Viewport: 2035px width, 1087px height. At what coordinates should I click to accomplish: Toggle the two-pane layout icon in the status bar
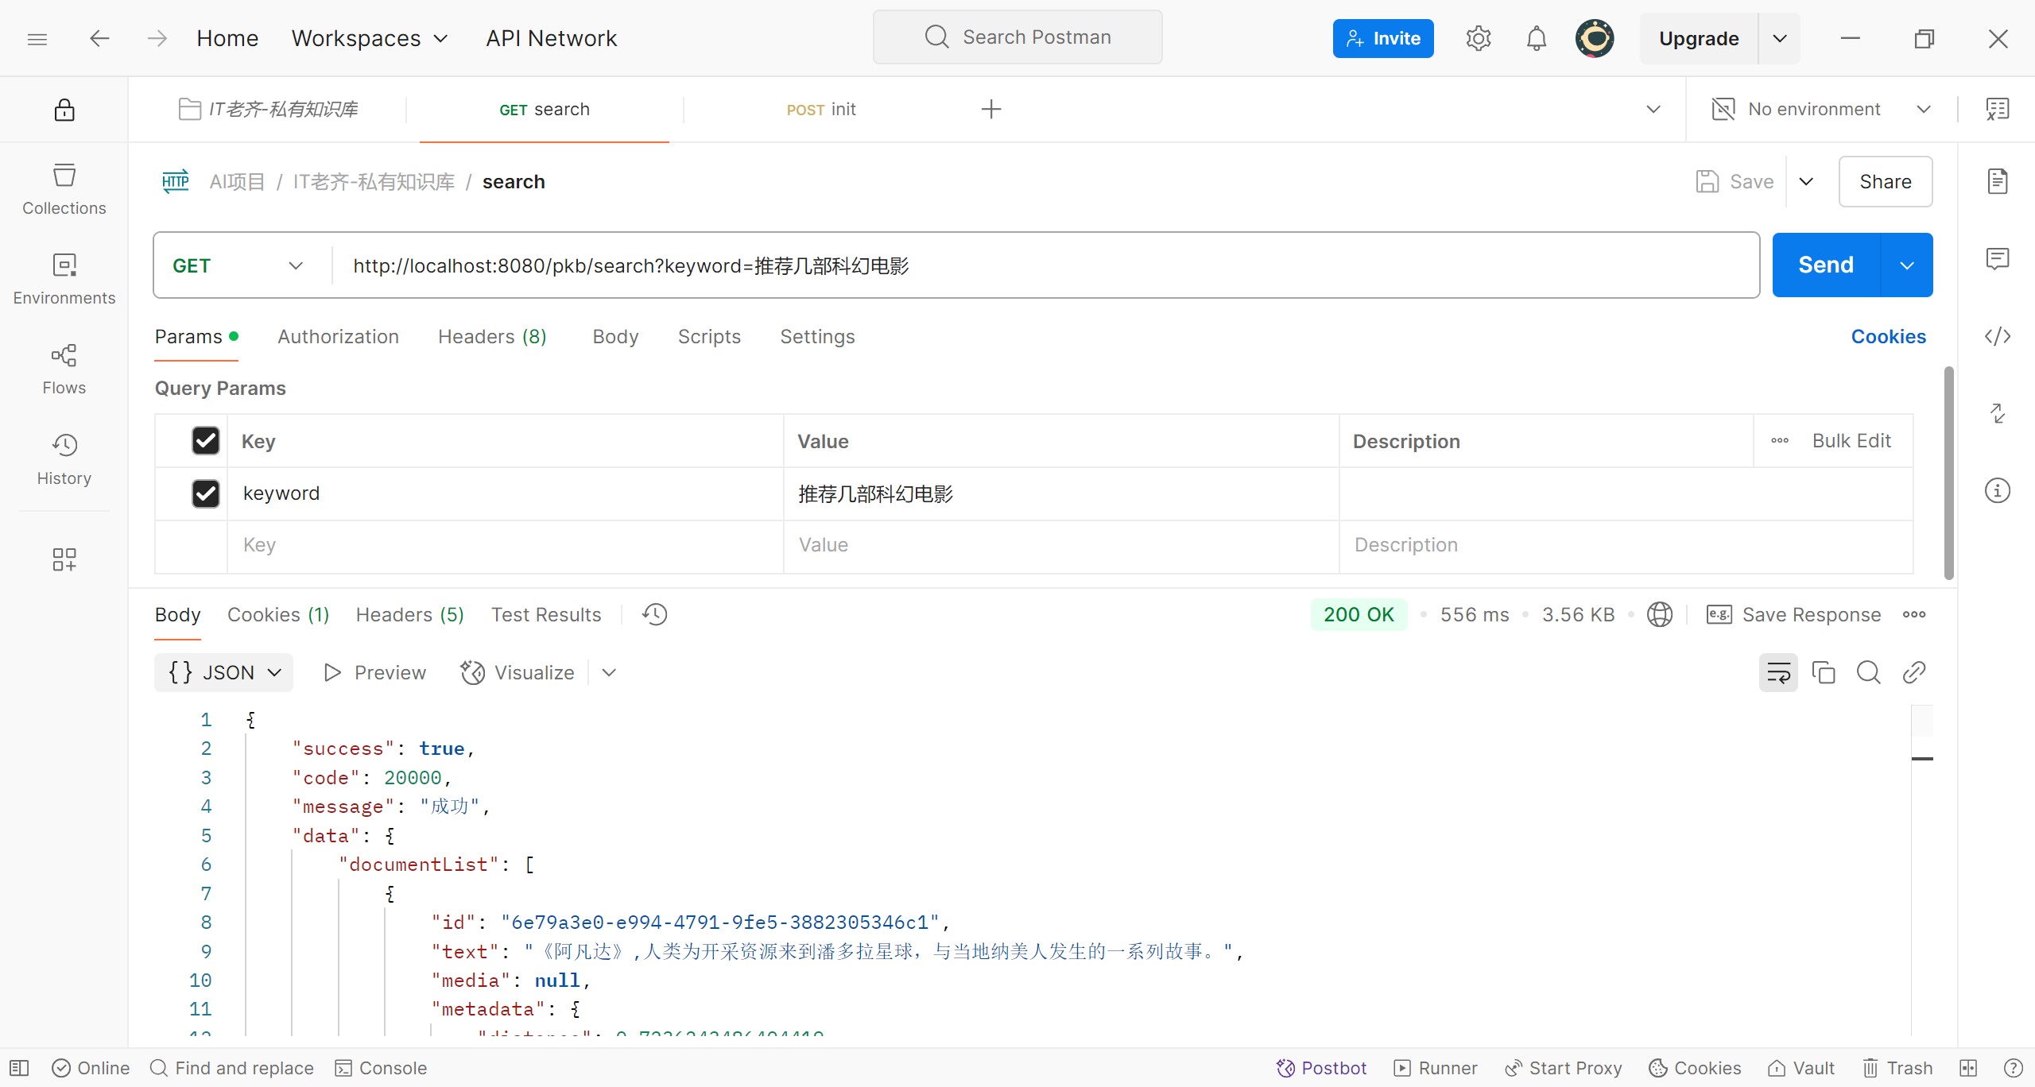[1968, 1068]
